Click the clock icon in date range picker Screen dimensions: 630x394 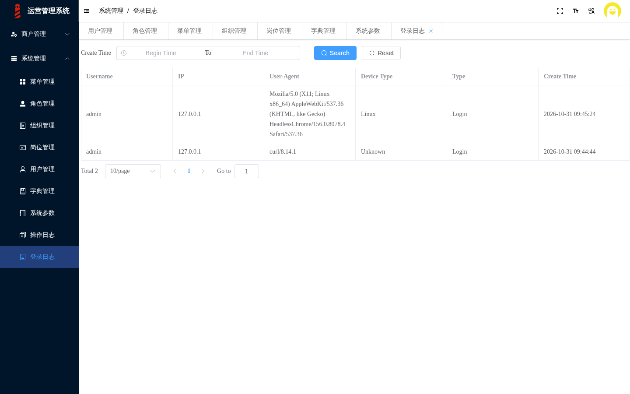[x=124, y=53]
